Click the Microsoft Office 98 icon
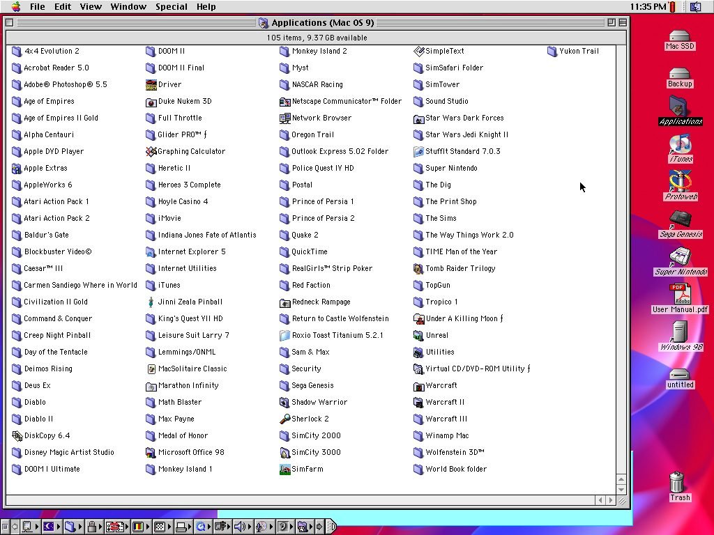714x535 pixels. click(151, 453)
